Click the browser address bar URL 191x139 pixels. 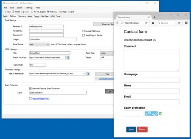pos(132,23)
